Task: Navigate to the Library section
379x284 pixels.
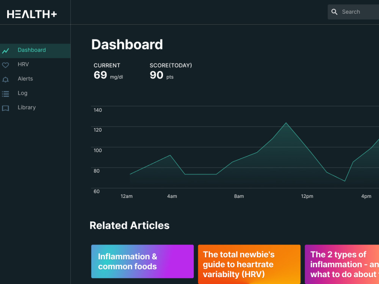Action: point(27,108)
